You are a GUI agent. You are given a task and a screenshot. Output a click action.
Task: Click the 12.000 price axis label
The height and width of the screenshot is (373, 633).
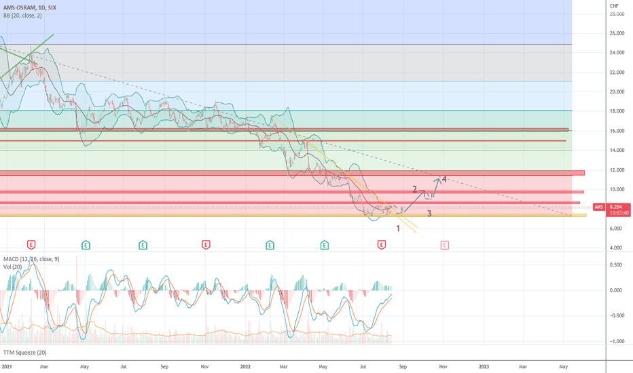click(x=617, y=170)
